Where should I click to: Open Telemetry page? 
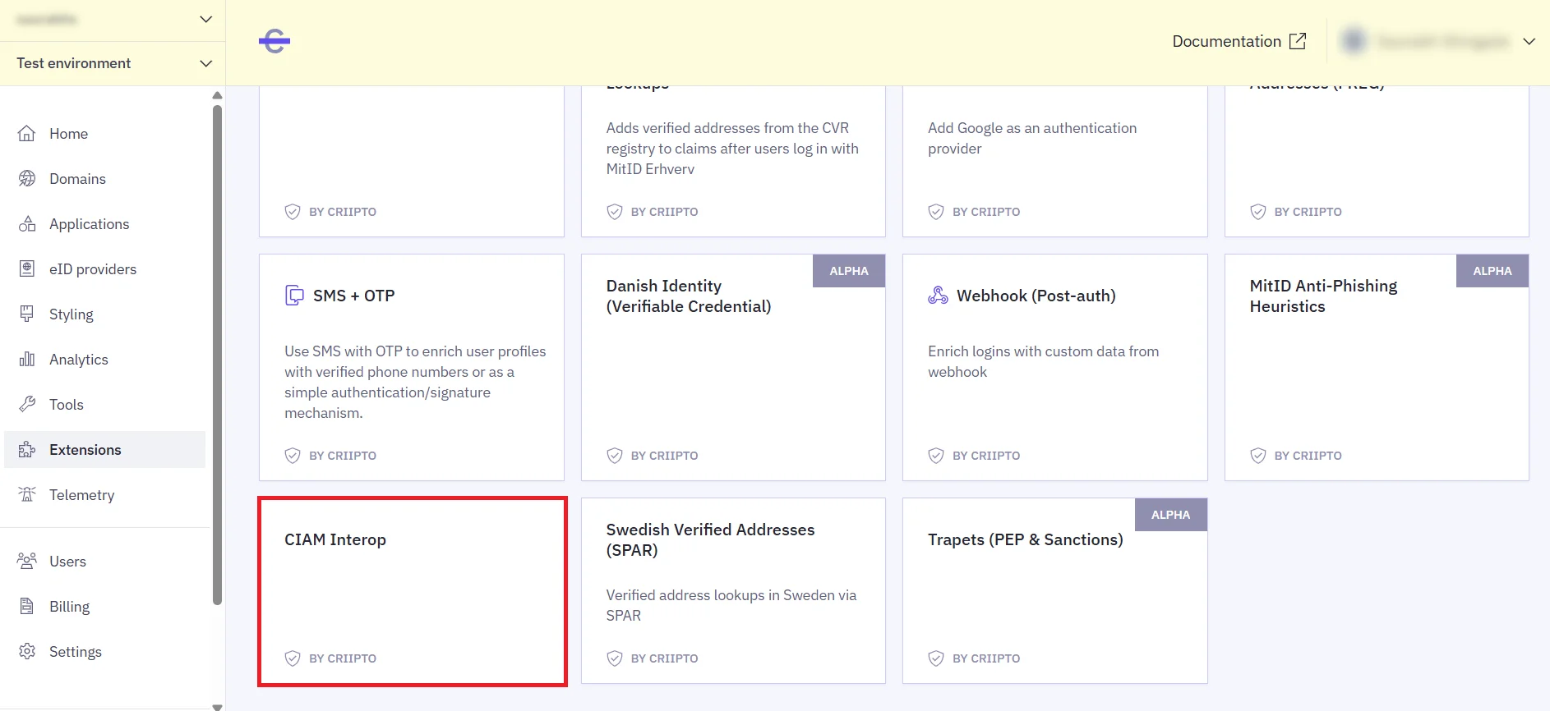(105, 495)
